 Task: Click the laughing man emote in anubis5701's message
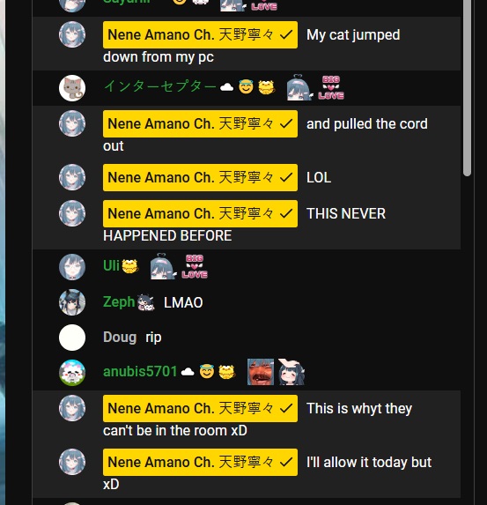pos(261,372)
